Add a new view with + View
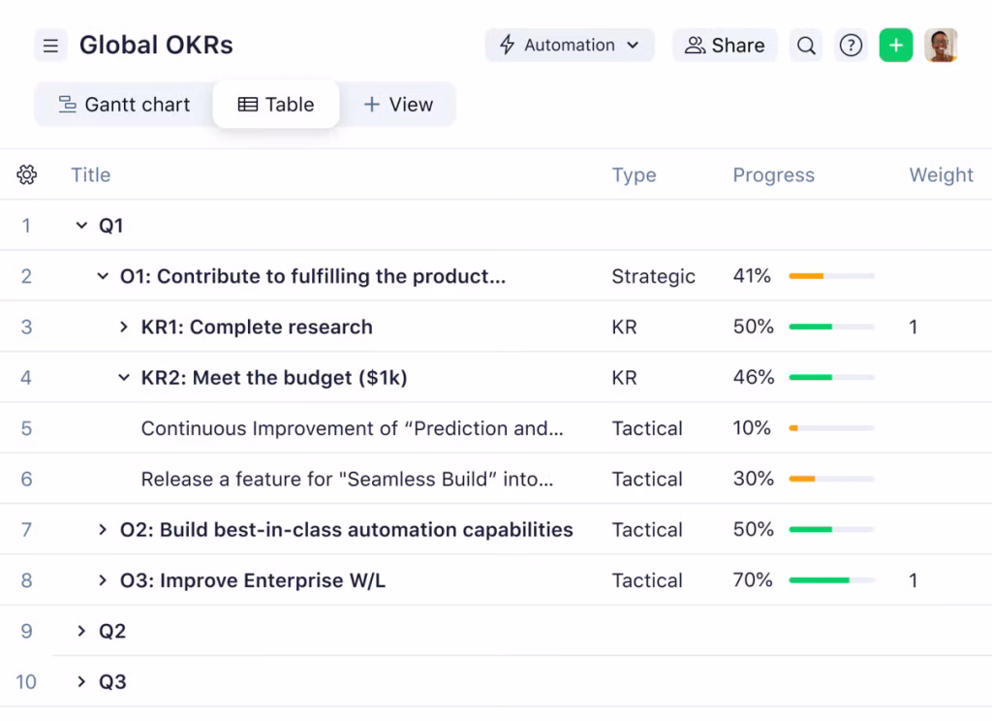 [x=398, y=105]
